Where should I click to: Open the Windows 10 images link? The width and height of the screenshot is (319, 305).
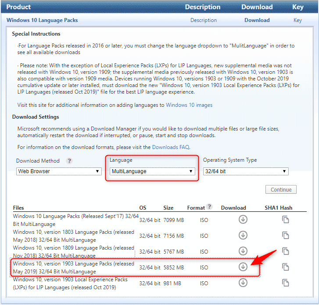pos(189,105)
